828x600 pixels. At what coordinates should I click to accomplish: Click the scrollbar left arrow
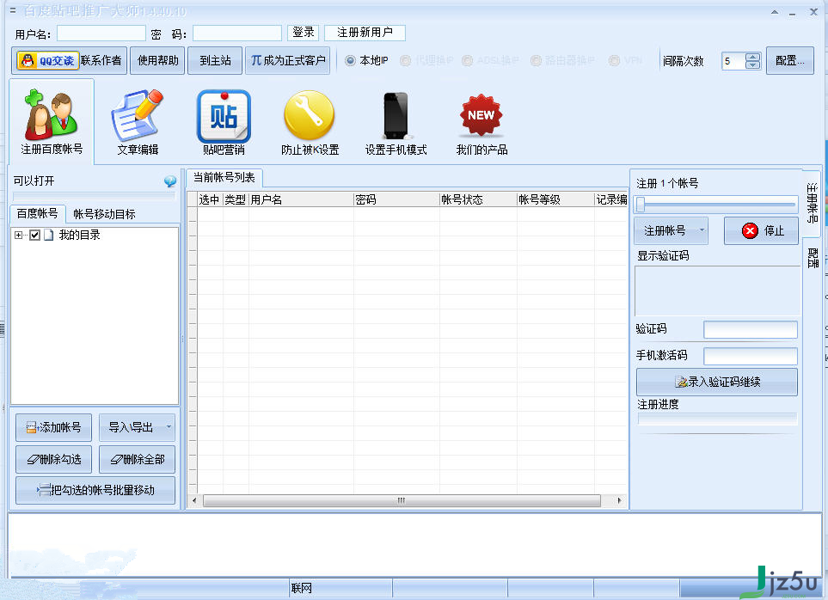[194, 500]
